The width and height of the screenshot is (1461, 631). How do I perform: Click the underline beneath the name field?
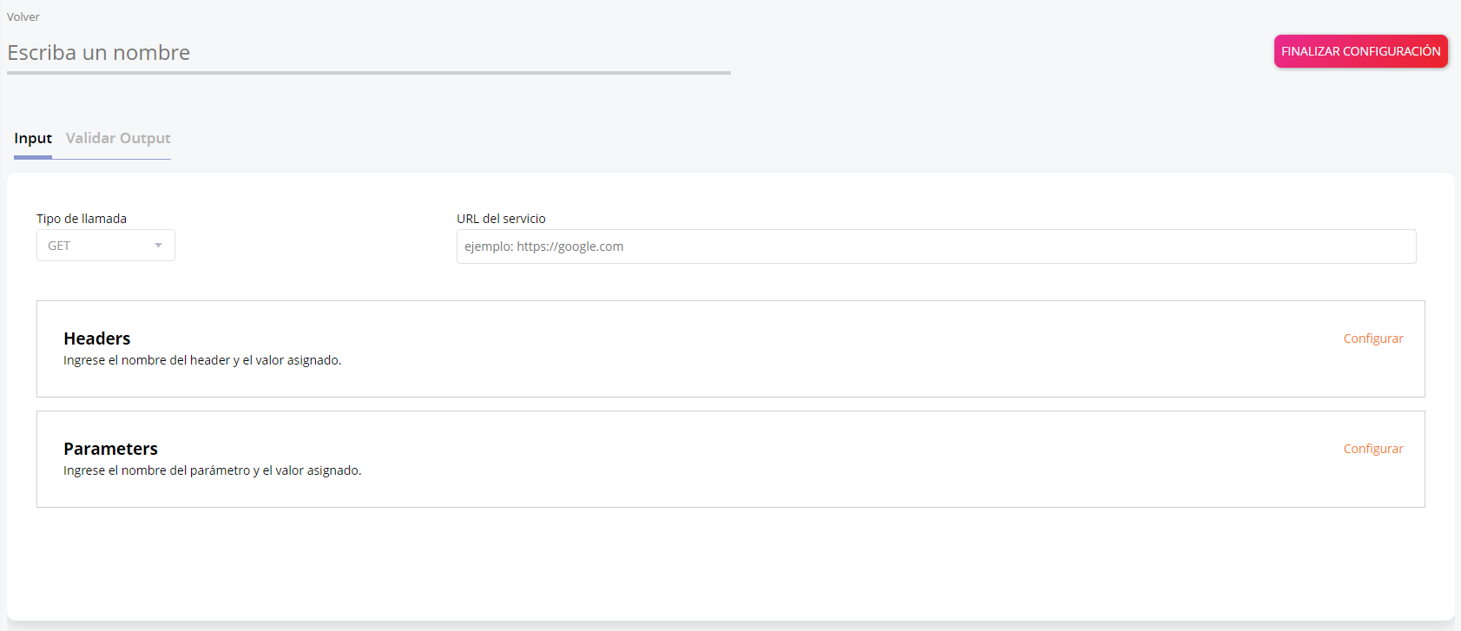(x=368, y=73)
